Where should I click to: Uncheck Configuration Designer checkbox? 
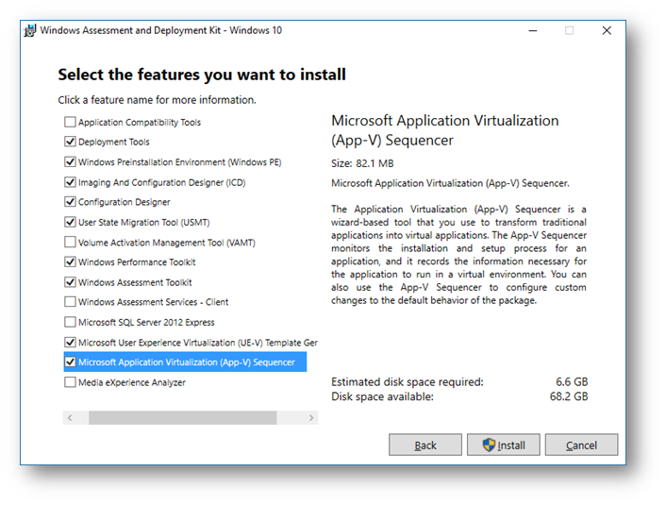(x=70, y=201)
